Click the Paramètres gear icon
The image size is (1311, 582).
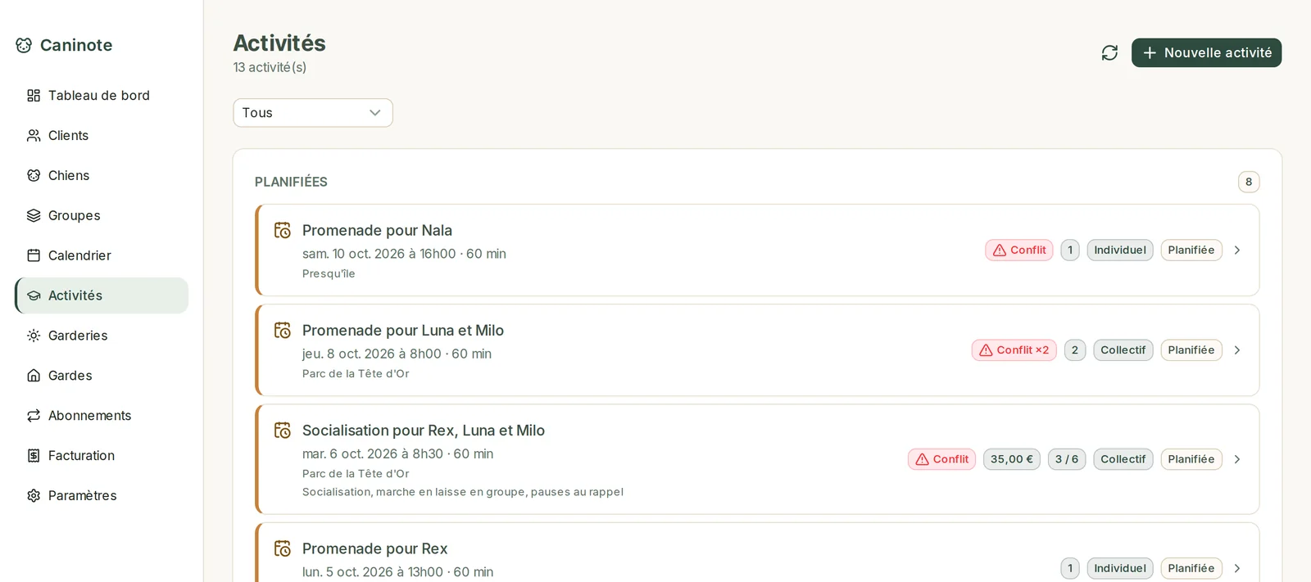(34, 496)
